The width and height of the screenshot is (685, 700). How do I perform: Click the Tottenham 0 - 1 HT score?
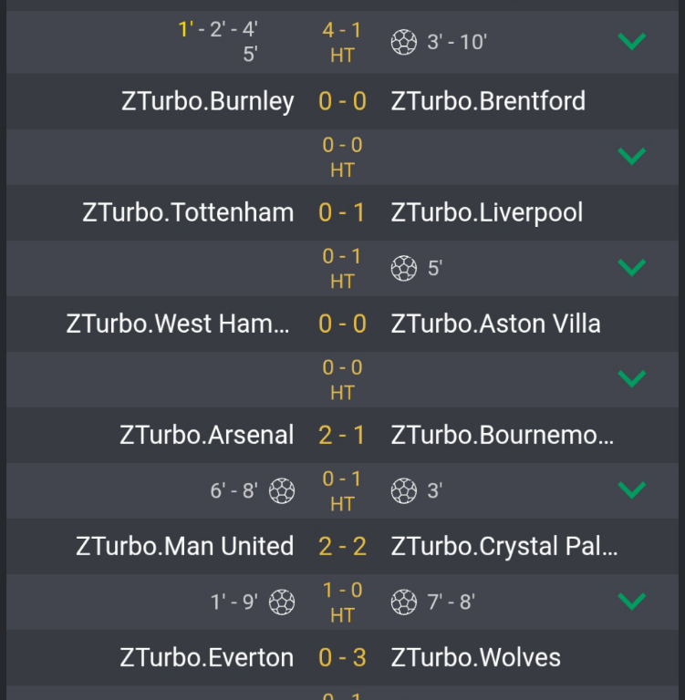(x=342, y=269)
